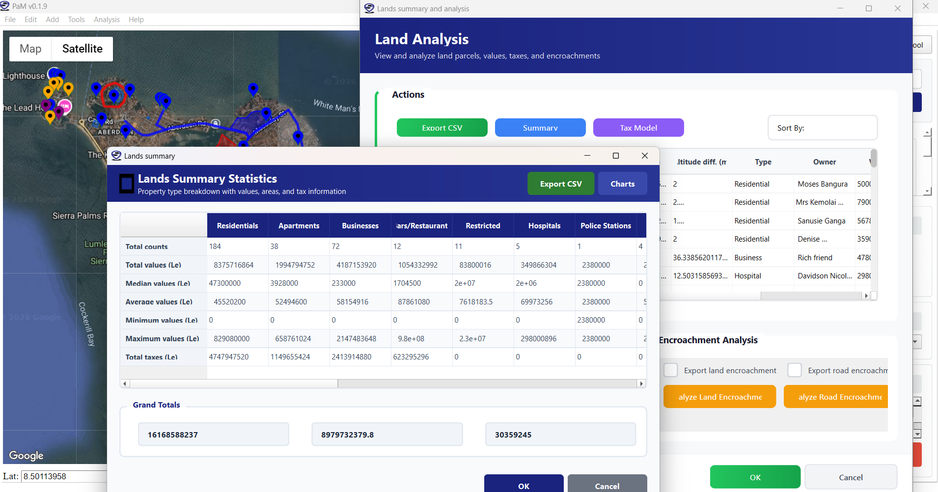Image resolution: width=938 pixels, height=492 pixels.
Task: Open the Analysis menu
Action: (x=107, y=20)
